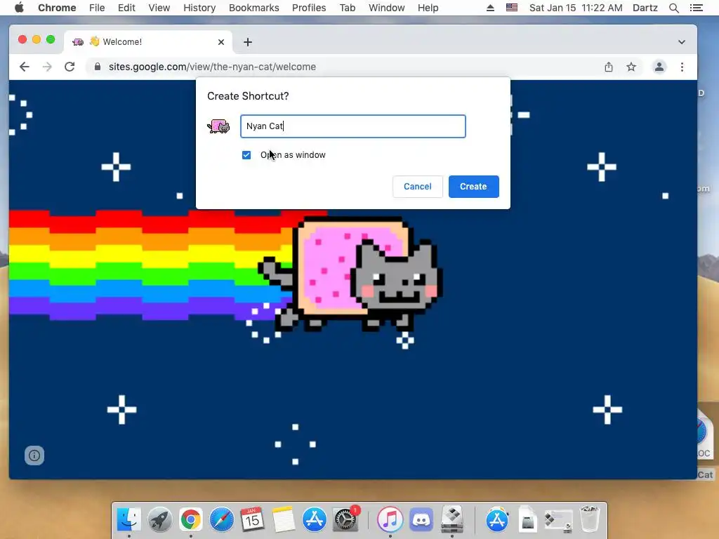Open the Window menu
Screen dimensions: 719x539
387,8
